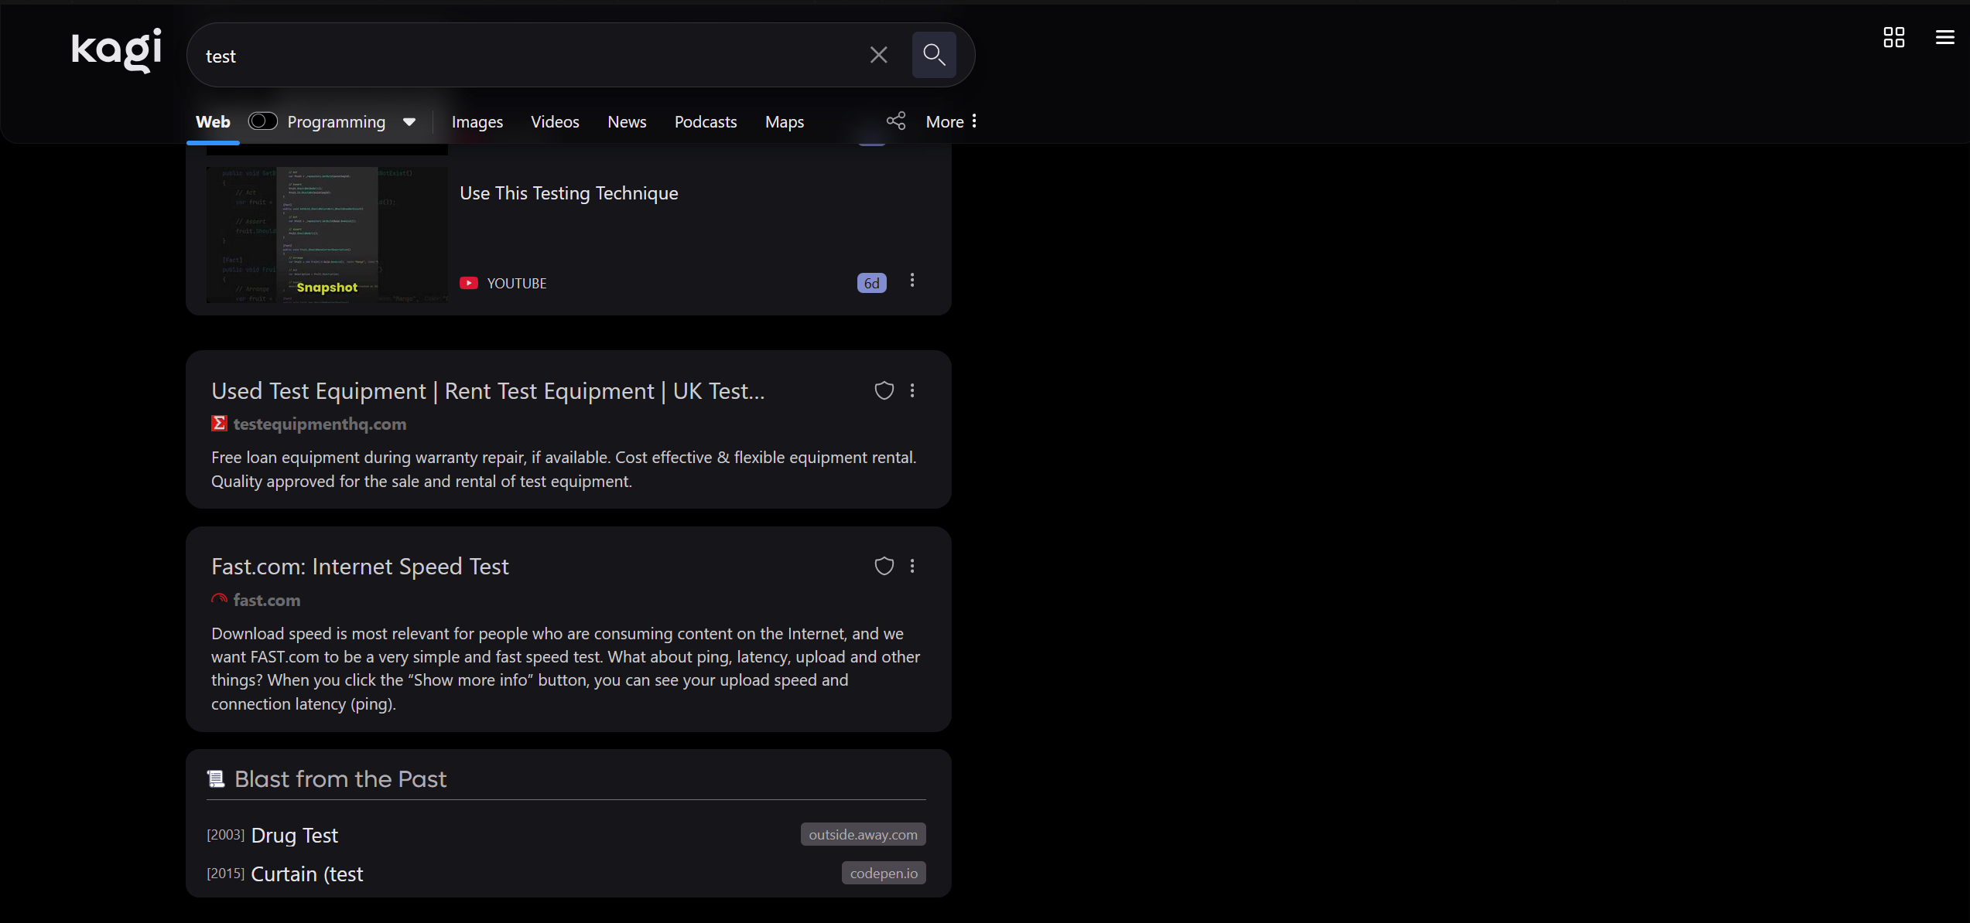
Task: Toggle the Programming lens switch
Action: coord(262,121)
